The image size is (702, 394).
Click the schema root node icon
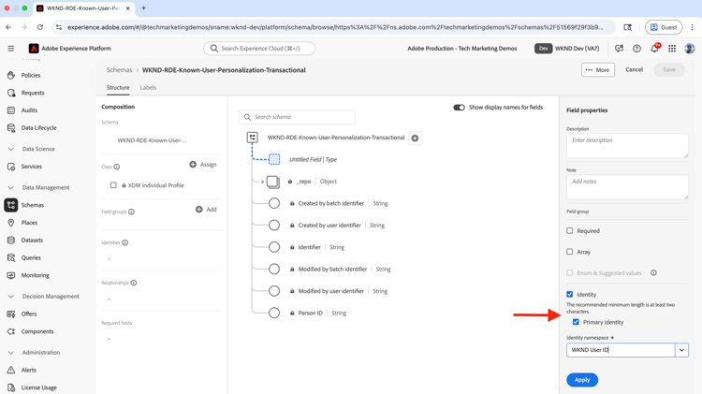coord(253,138)
